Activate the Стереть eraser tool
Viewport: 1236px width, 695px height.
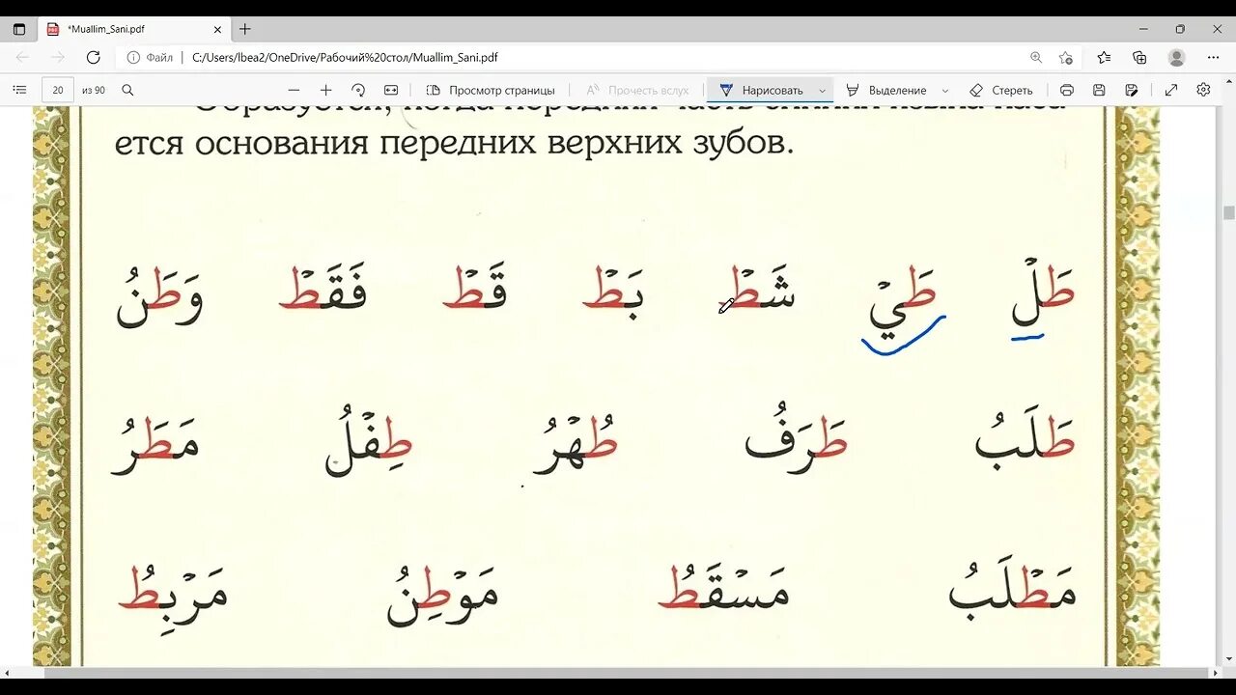(1001, 90)
